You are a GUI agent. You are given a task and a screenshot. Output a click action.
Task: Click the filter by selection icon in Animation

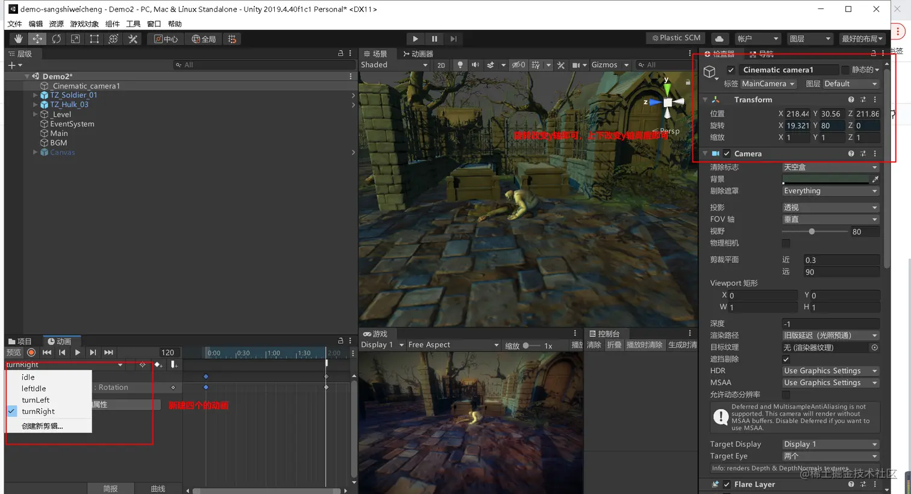click(x=143, y=365)
